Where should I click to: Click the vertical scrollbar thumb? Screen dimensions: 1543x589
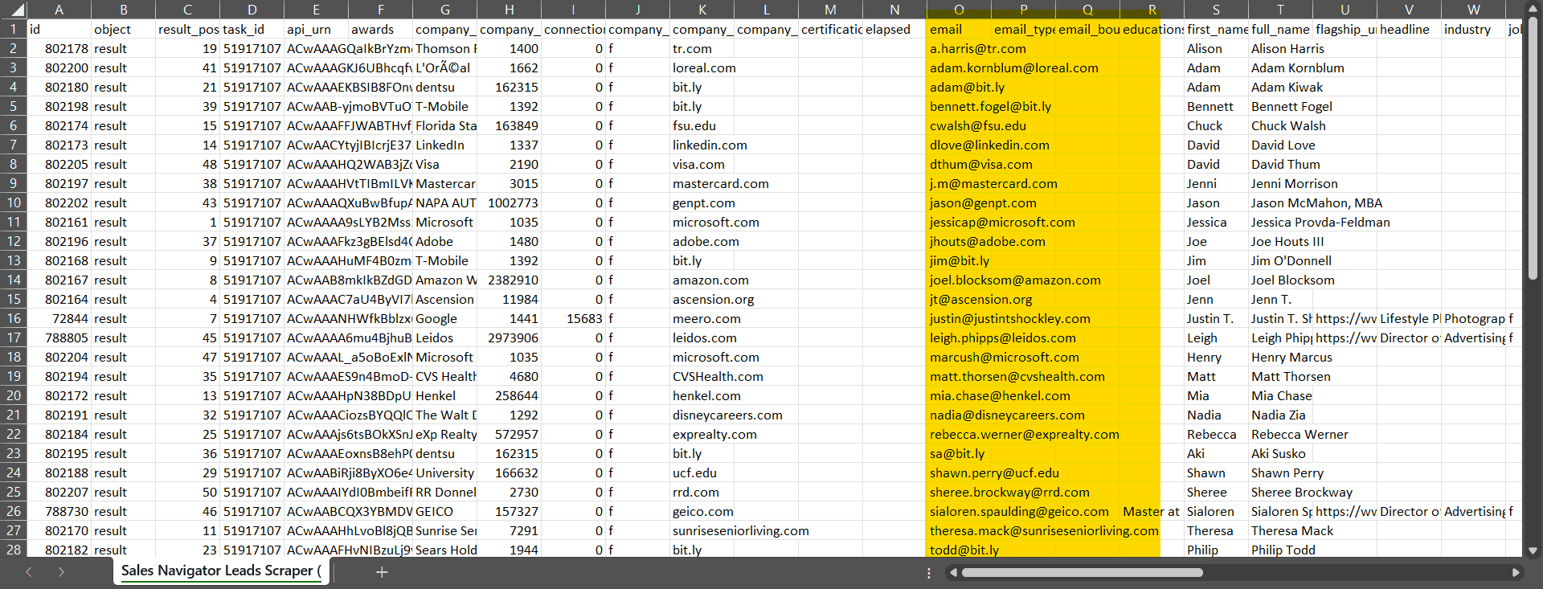[x=1533, y=147]
